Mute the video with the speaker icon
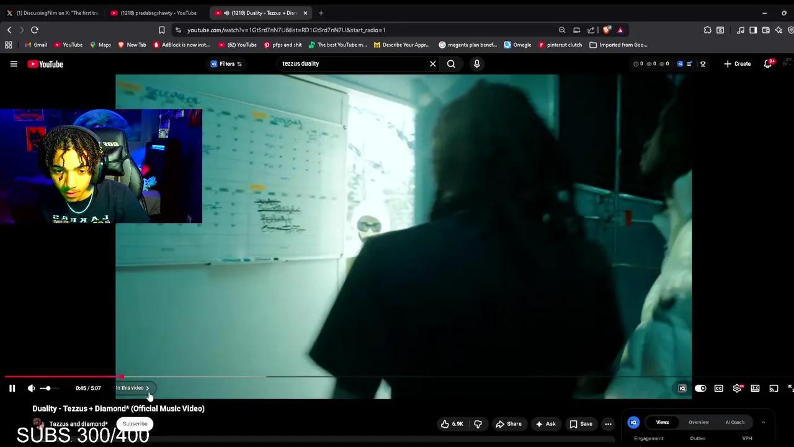794x447 pixels. coord(31,388)
